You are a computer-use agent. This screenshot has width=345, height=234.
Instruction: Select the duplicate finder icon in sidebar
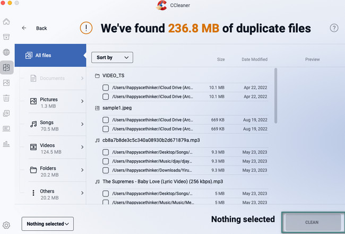pyautogui.click(x=6, y=67)
